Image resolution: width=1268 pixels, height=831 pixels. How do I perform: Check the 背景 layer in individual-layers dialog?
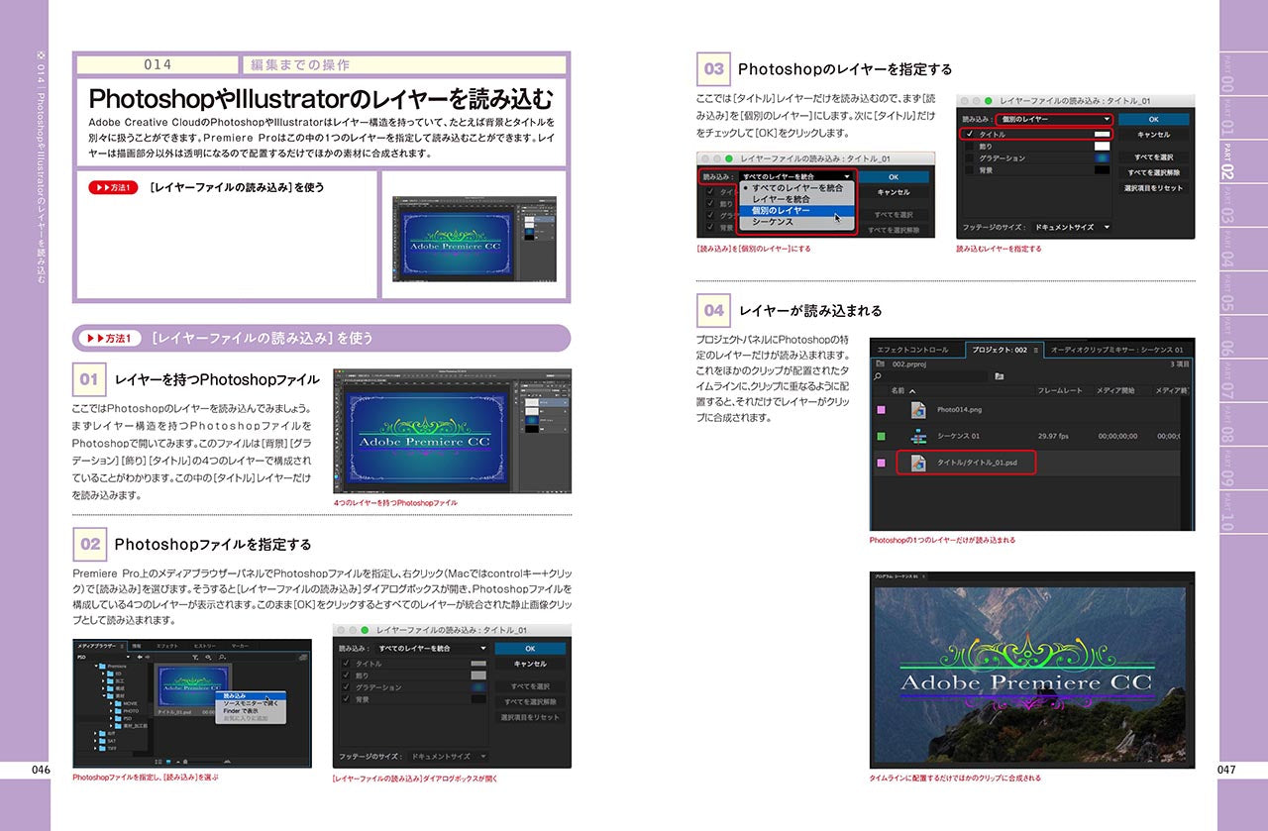(968, 170)
